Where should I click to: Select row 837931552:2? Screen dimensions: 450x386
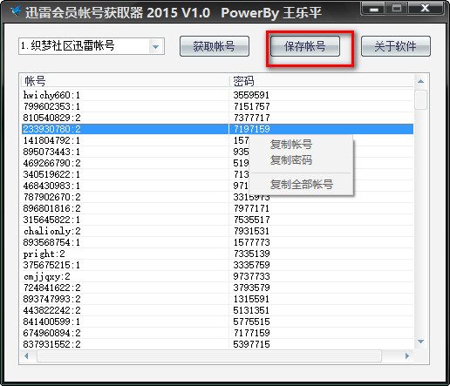[217, 344]
